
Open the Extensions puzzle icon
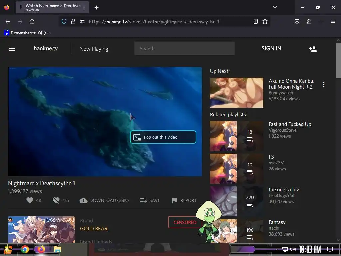pyautogui.click(x=309, y=21)
